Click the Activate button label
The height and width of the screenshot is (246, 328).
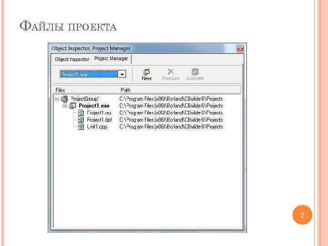(195, 78)
